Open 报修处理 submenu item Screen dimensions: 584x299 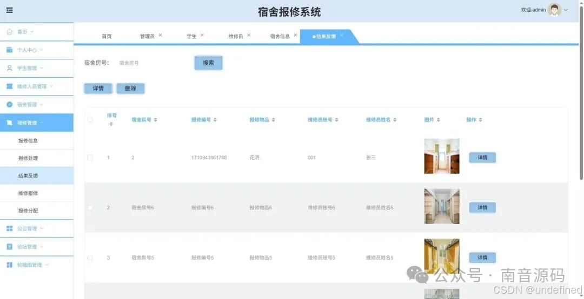click(x=37, y=158)
